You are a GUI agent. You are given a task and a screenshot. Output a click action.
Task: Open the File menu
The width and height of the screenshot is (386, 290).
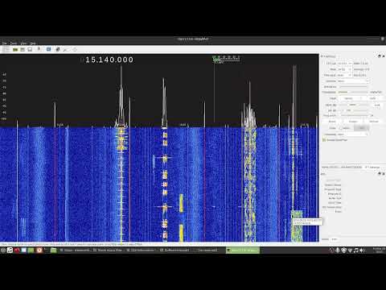point(5,43)
